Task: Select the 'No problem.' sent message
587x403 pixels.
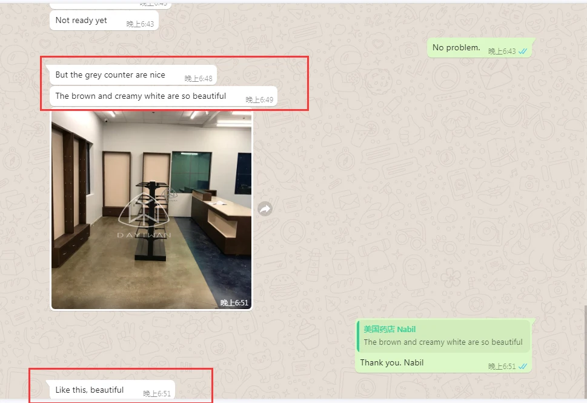Action: [480, 48]
